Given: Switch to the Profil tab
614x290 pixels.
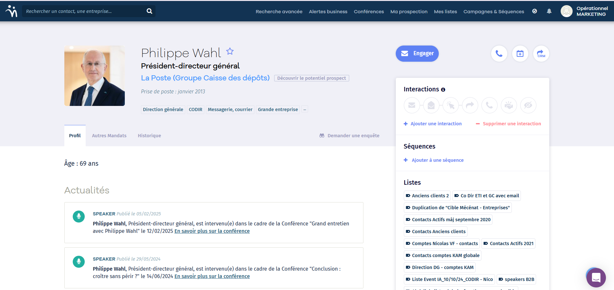Looking at the screenshot, I should 75,136.
